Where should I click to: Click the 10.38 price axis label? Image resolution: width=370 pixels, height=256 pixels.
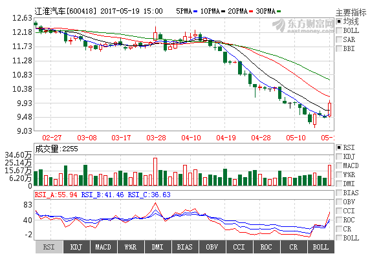[x=22, y=89]
